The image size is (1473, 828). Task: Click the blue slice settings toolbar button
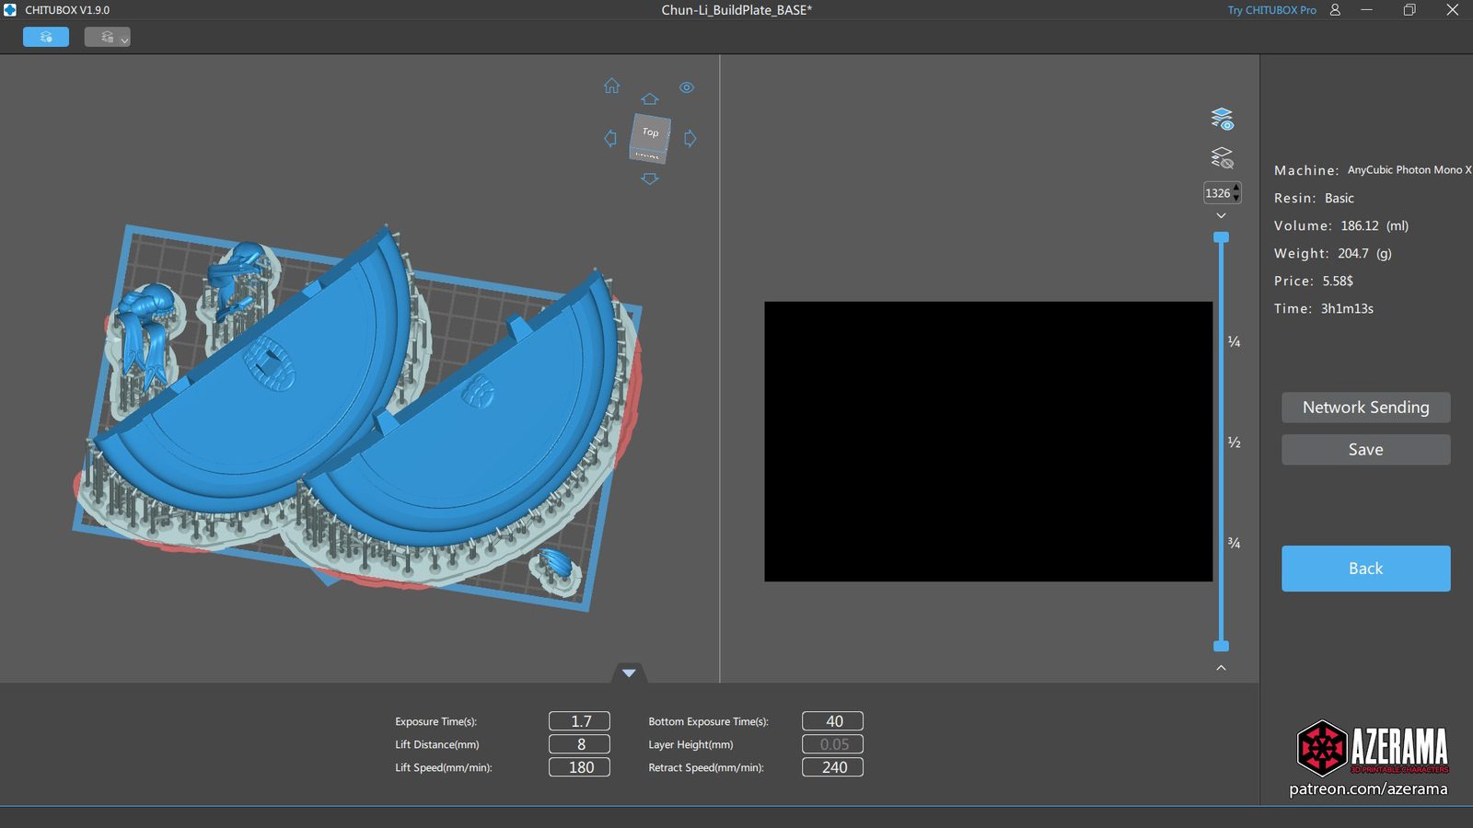46,37
